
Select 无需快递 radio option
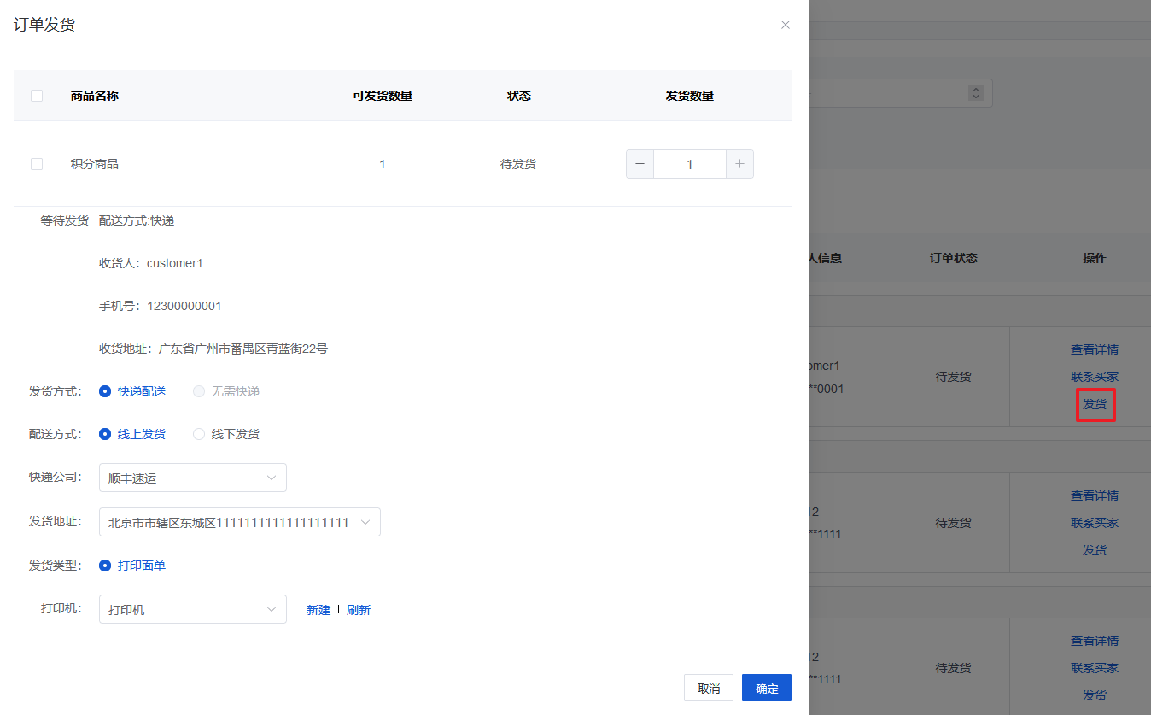click(226, 391)
